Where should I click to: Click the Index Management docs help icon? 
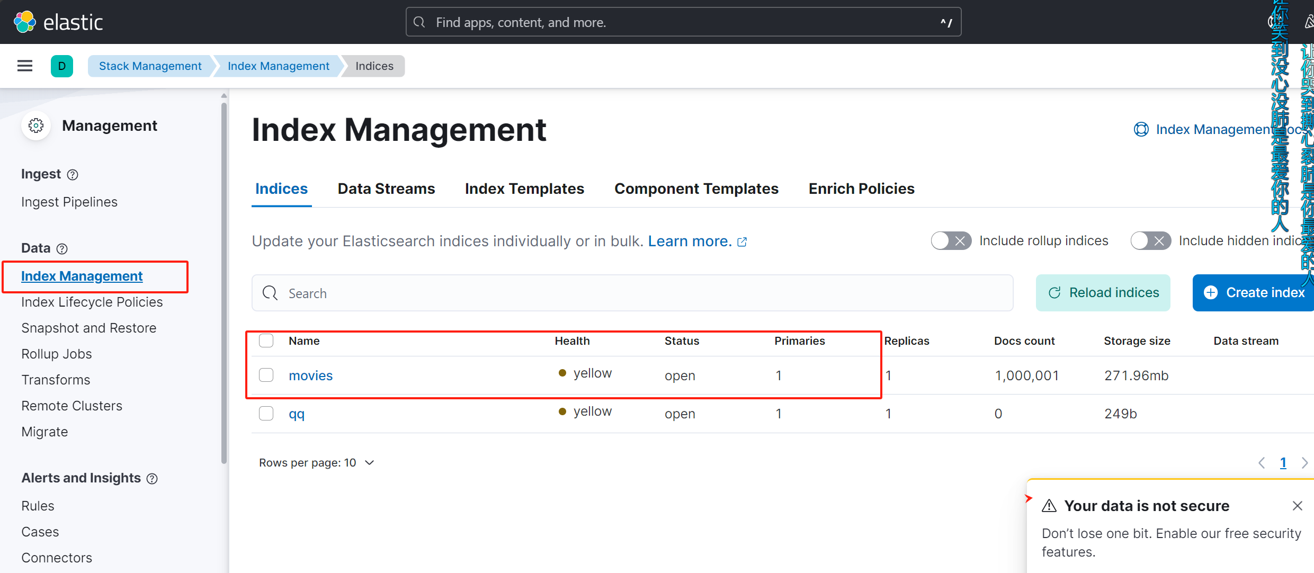1141,129
